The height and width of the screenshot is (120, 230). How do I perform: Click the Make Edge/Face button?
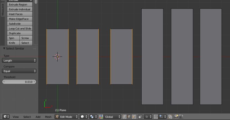tap(20, 19)
